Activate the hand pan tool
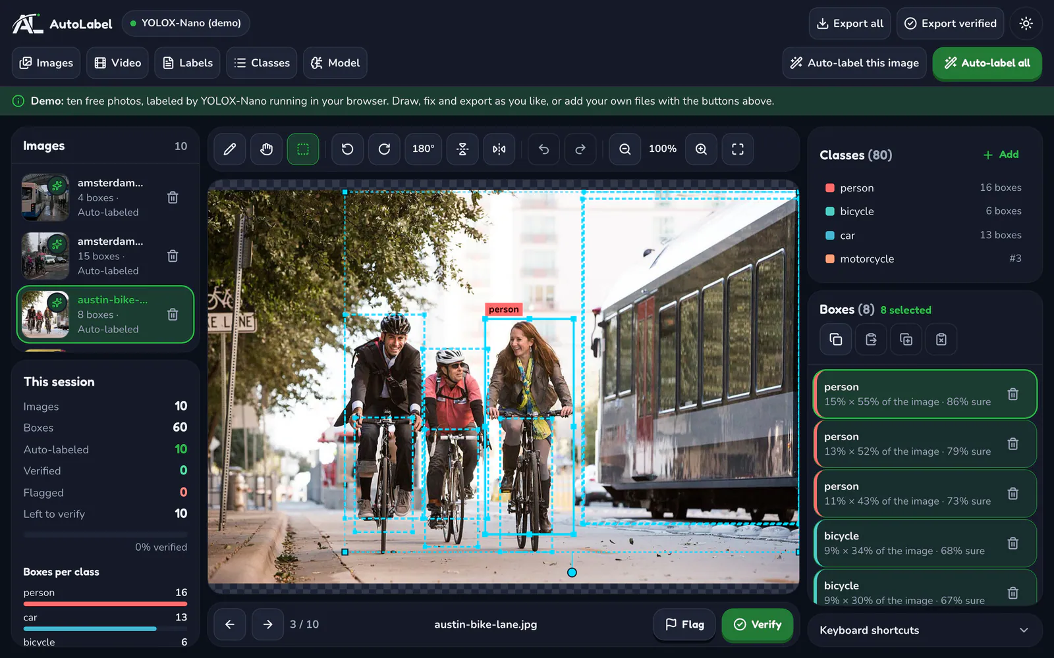The image size is (1054, 658). click(x=266, y=149)
